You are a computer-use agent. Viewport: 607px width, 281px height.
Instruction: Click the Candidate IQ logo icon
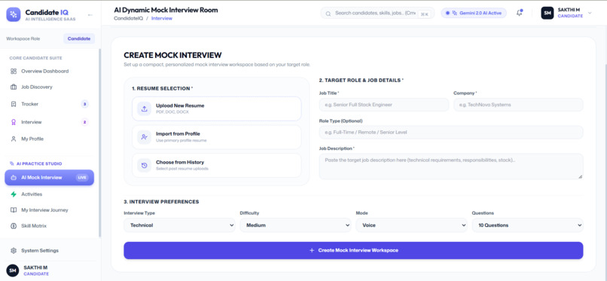click(14, 15)
